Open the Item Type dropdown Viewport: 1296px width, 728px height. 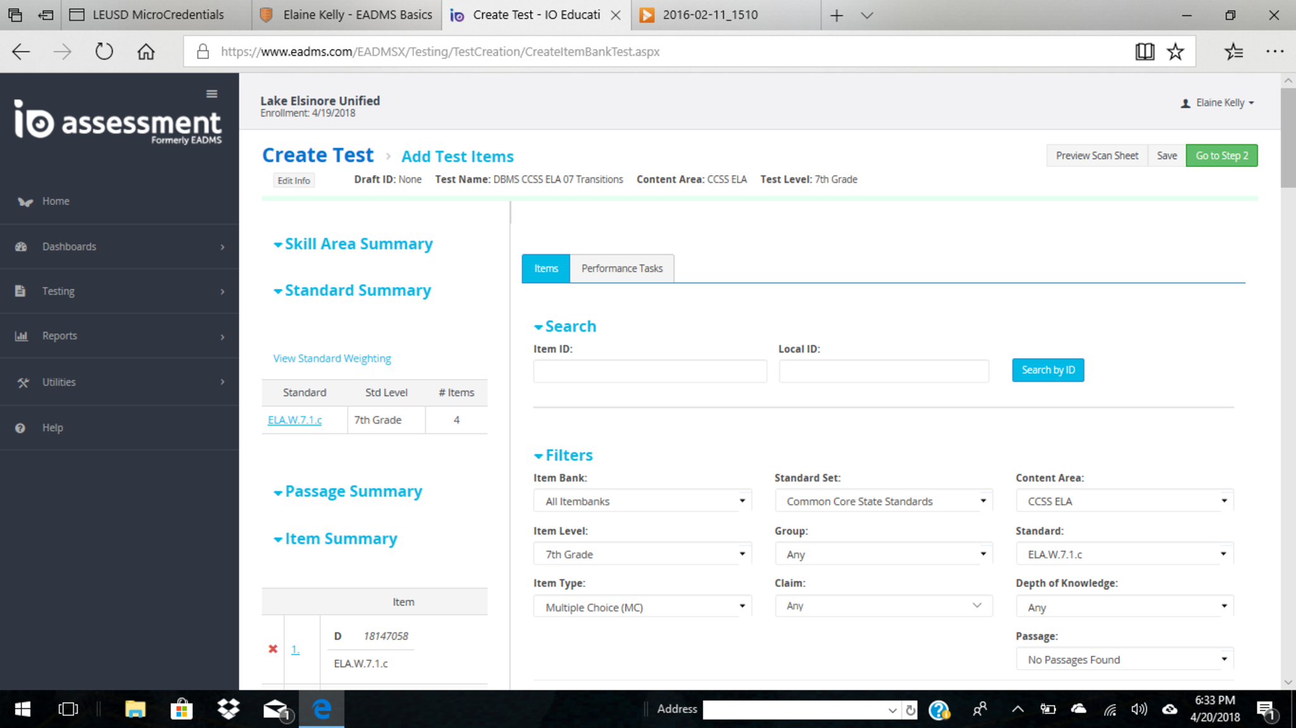tap(642, 607)
